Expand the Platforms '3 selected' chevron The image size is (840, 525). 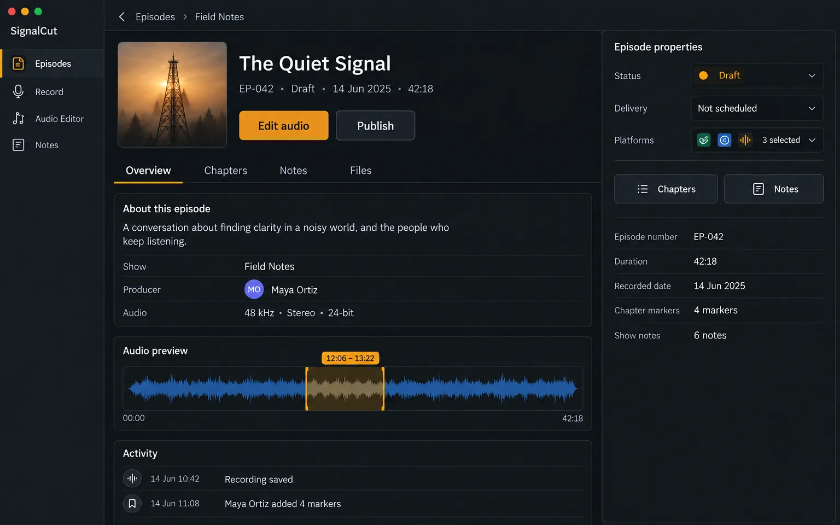(812, 140)
